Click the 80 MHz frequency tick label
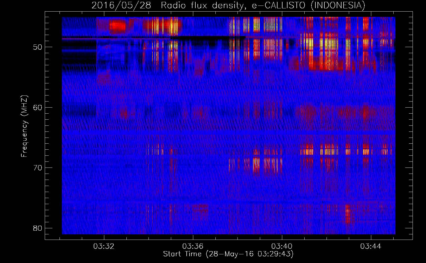The height and width of the screenshot is (263, 426). pos(38,228)
